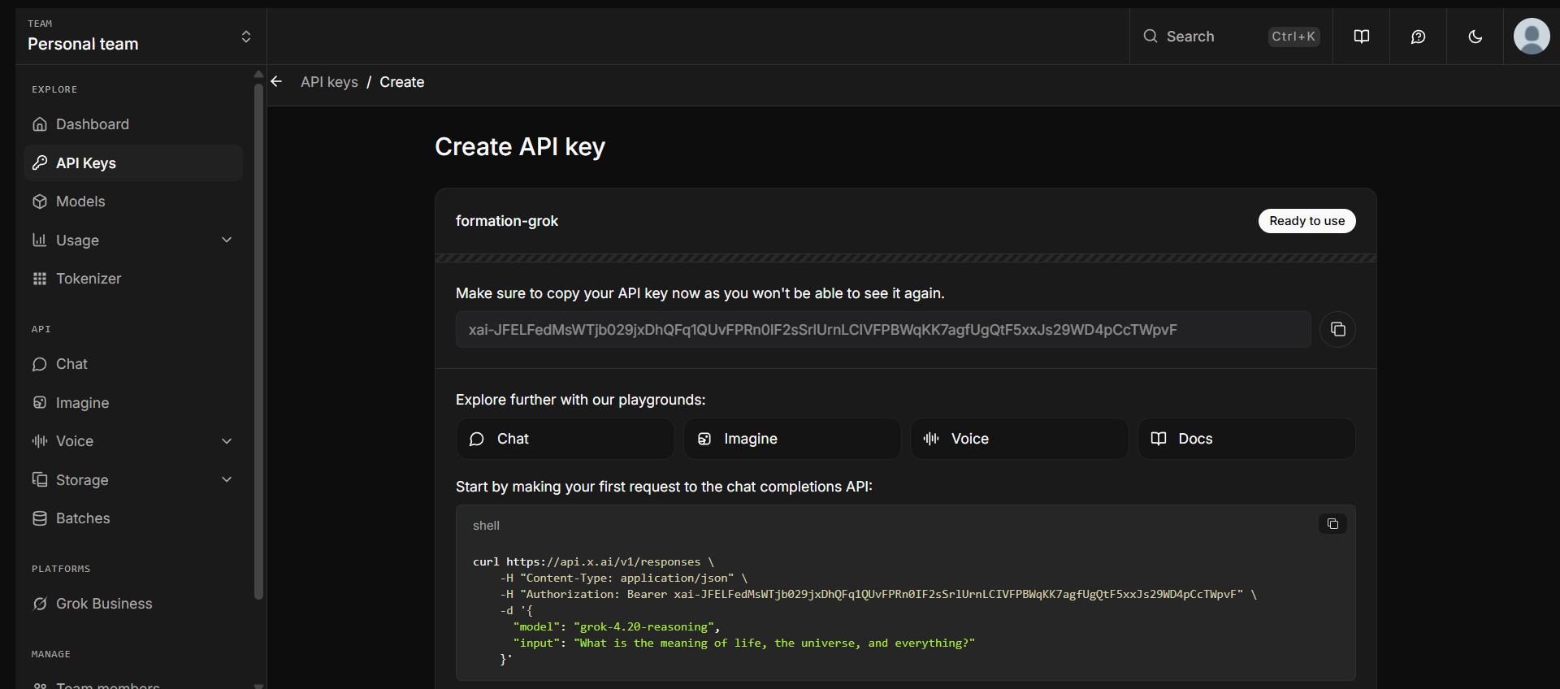This screenshot has width=1560, height=689.
Task: Click the sidebar Voice waveform icon
Action: pos(40,441)
